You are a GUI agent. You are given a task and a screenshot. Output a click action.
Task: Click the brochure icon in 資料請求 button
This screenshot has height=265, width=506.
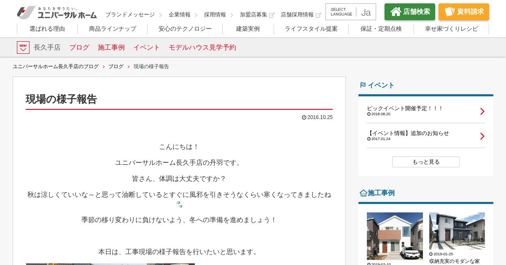[449, 12]
